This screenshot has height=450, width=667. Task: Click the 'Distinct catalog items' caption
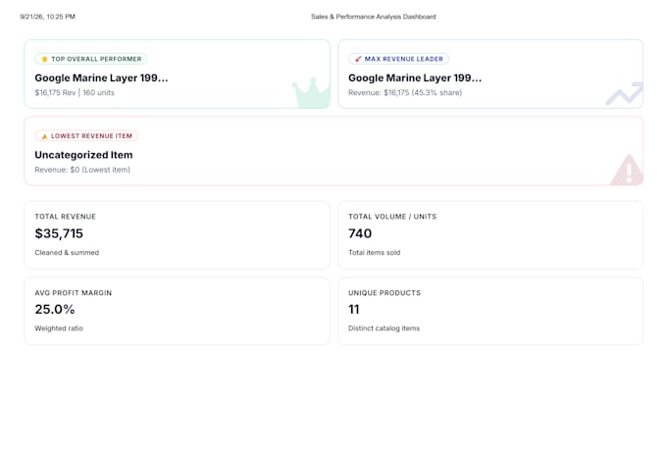coord(384,328)
